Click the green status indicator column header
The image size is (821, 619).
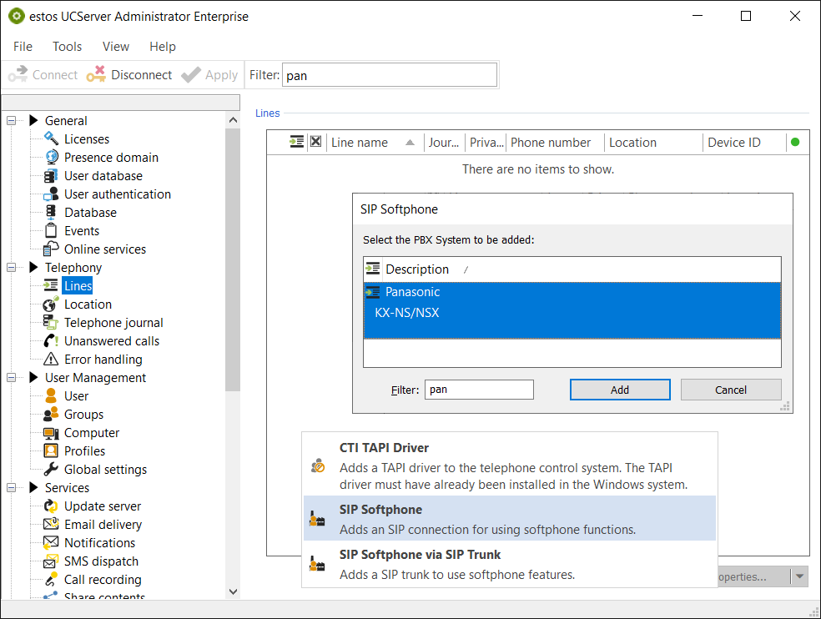point(795,142)
